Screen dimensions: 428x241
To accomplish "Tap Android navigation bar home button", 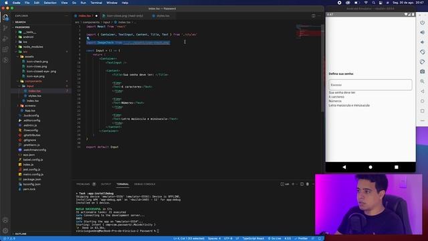I will coord(370,167).
